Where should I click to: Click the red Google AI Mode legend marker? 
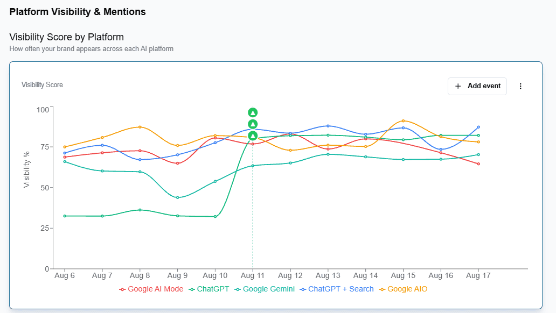pyautogui.click(x=122, y=289)
